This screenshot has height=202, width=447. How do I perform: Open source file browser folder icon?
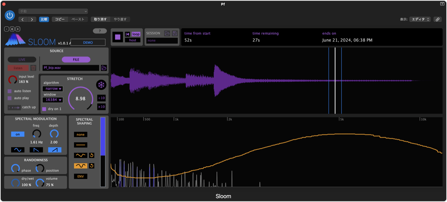pos(104,68)
